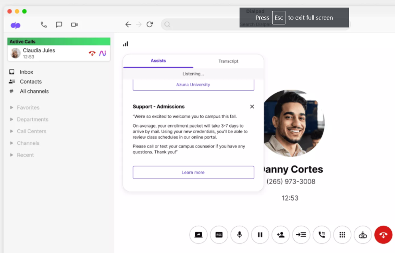Open Claudia Jules active call entry
This screenshot has width=395, height=253.
tap(59, 53)
